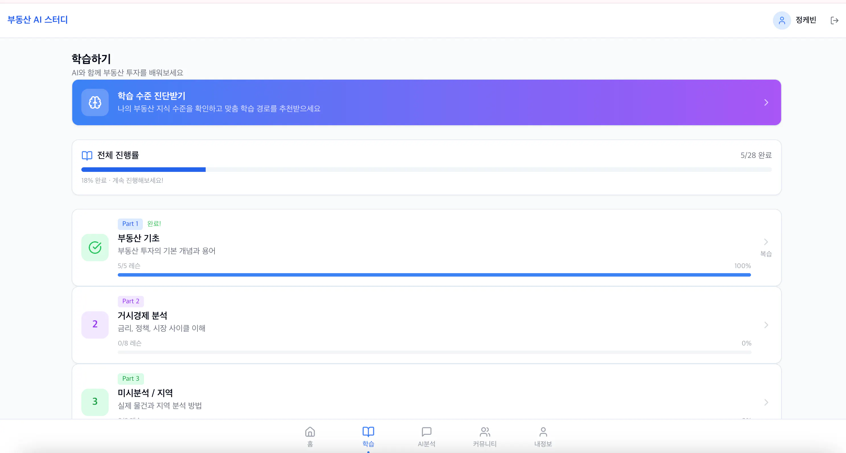Open 내정보 via the person icon
Screen dimensions: 846x453
[542, 432]
